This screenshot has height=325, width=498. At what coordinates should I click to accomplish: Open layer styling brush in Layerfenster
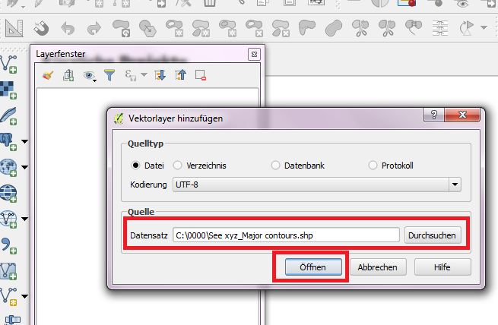pyautogui.click(x=47, y=75)
